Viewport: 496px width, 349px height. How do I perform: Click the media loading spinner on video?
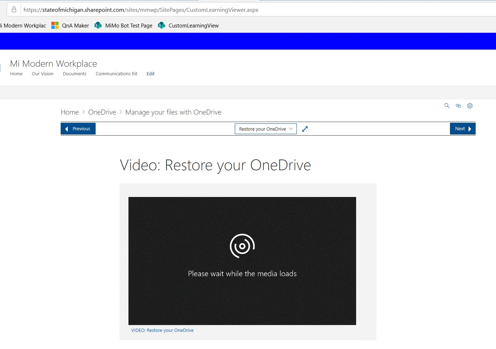coord(242,246)
